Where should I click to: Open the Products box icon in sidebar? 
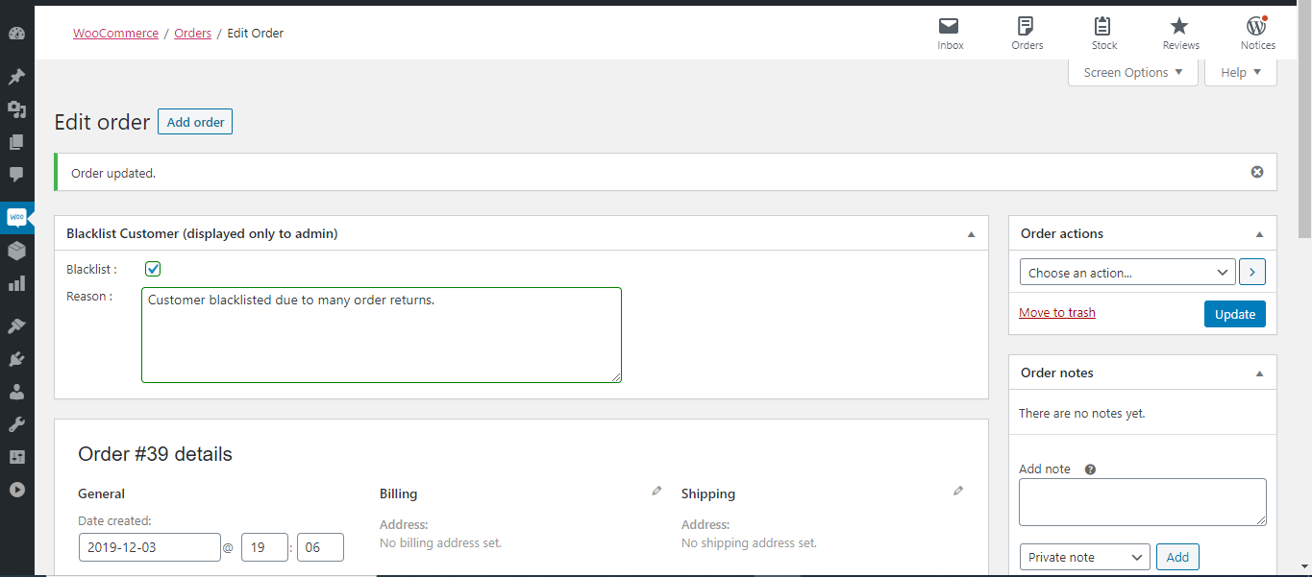pos(16,251)
